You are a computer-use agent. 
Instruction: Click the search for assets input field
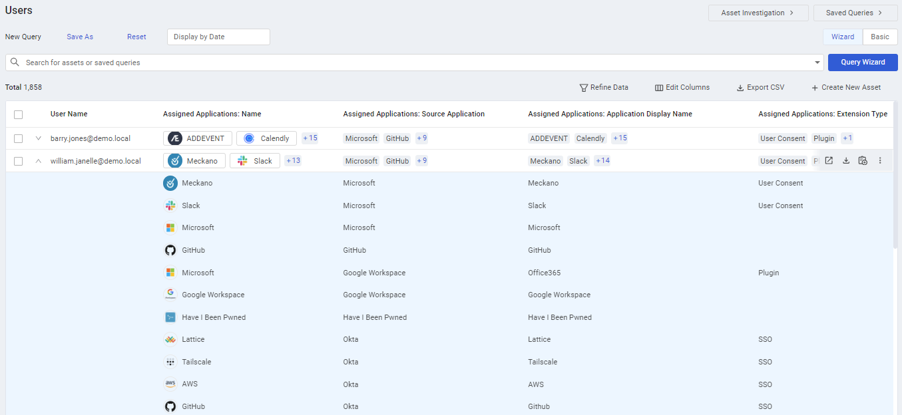pyautogui.click(x=415, y=63)
